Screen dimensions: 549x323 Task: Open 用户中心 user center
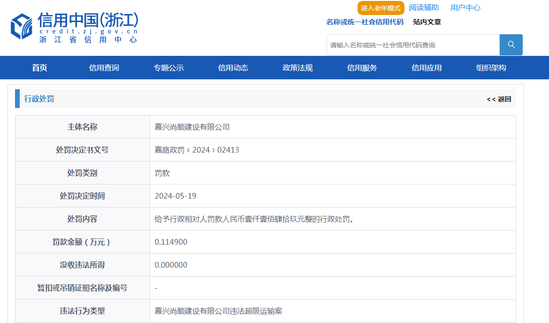click(x=465, y=8)
